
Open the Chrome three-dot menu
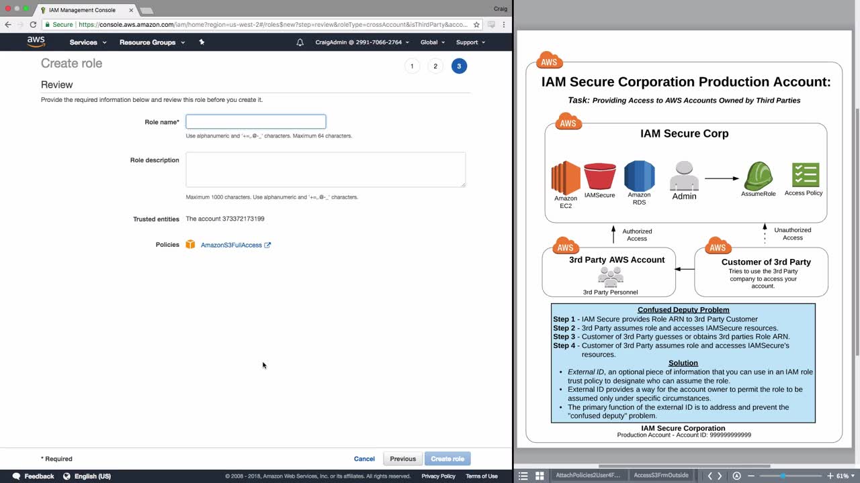click(x=504, y=24)
